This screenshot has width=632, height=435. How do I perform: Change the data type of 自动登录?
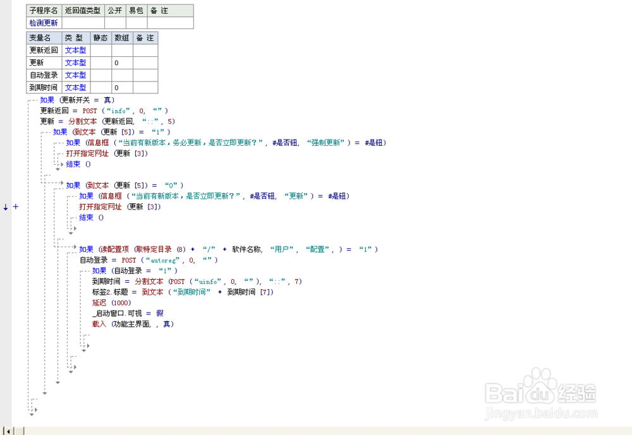75,74
